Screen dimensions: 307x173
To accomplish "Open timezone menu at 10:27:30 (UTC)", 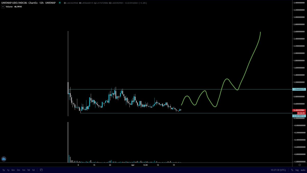I will 278,170.
